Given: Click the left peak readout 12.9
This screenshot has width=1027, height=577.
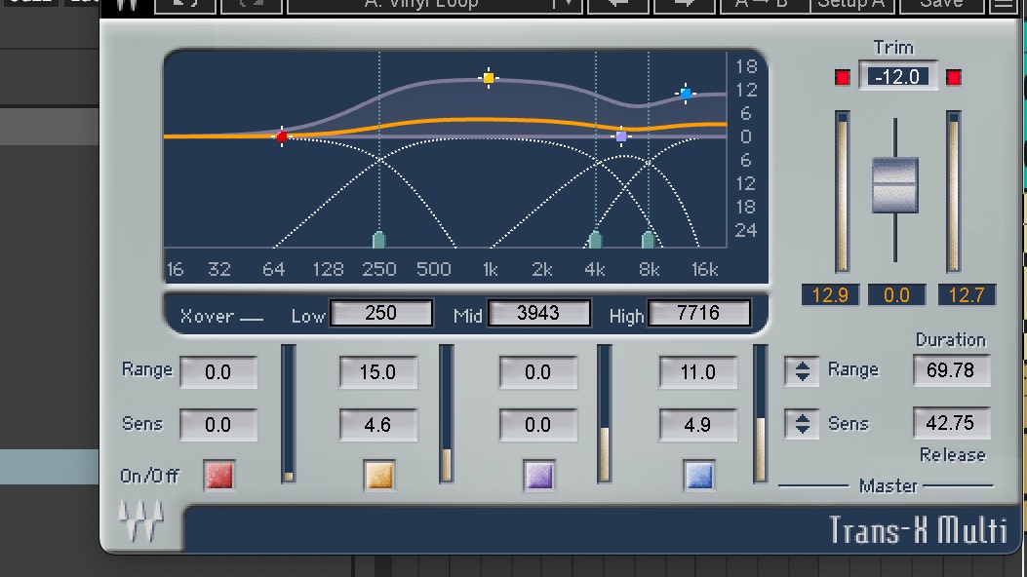Looking at the screenshot, I should [830, 295].
